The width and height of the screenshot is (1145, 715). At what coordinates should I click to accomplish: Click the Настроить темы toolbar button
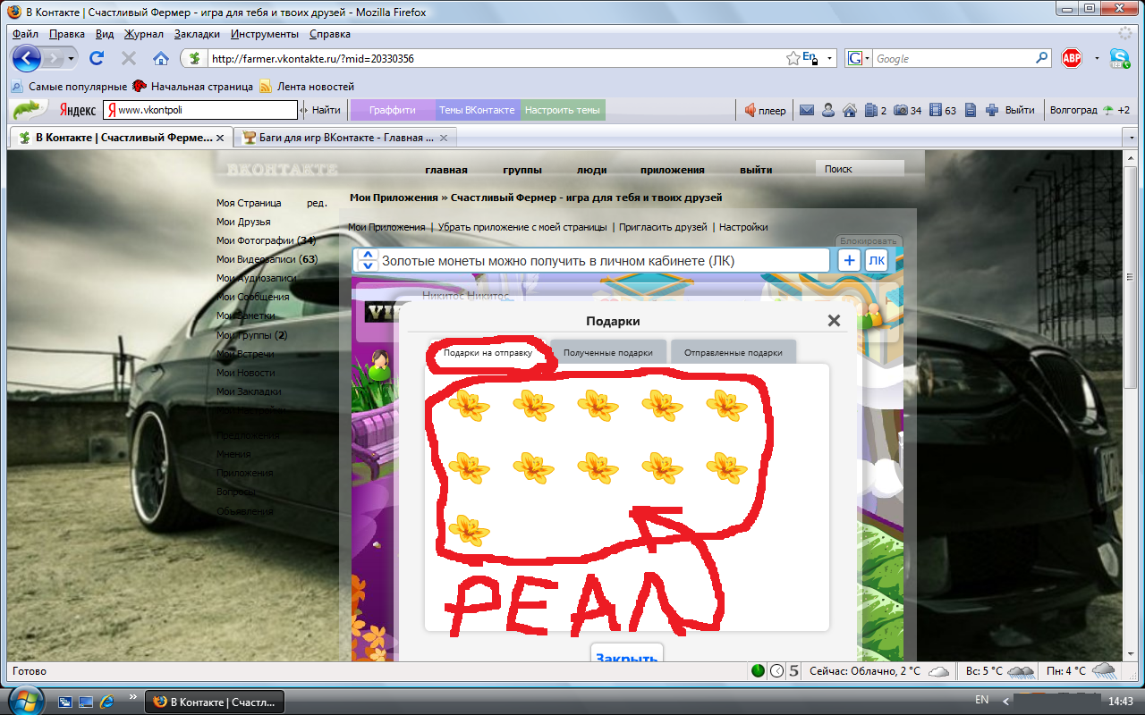(562, 110)
